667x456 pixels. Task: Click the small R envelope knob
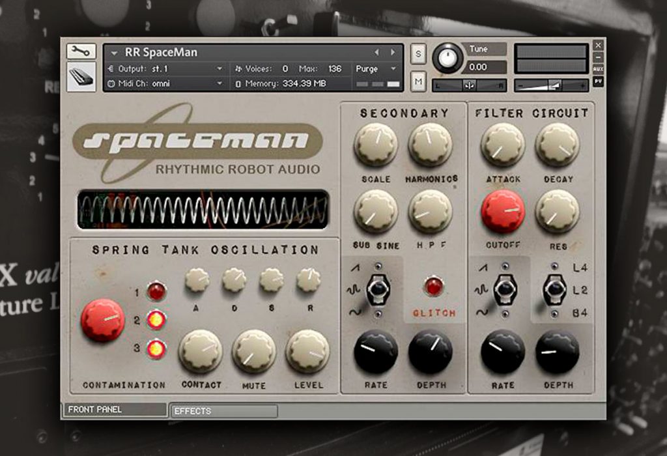(x=309, y=280)
